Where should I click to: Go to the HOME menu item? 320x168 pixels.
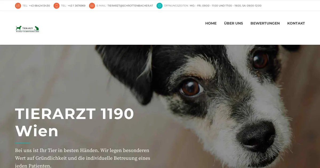point(211,23)
